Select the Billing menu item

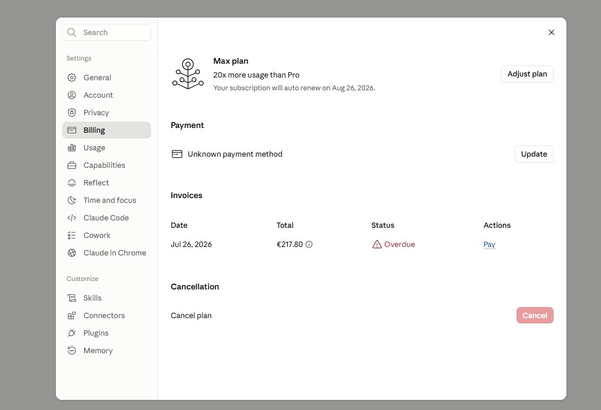(x=106, y=130)
